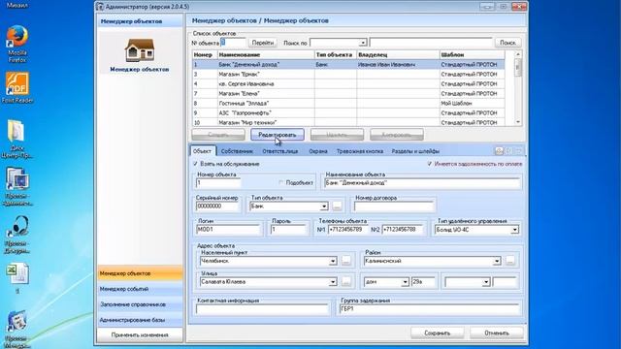621x349 pixels.
Task: Expand the Улица dropdown
Action: coord(333,282)
